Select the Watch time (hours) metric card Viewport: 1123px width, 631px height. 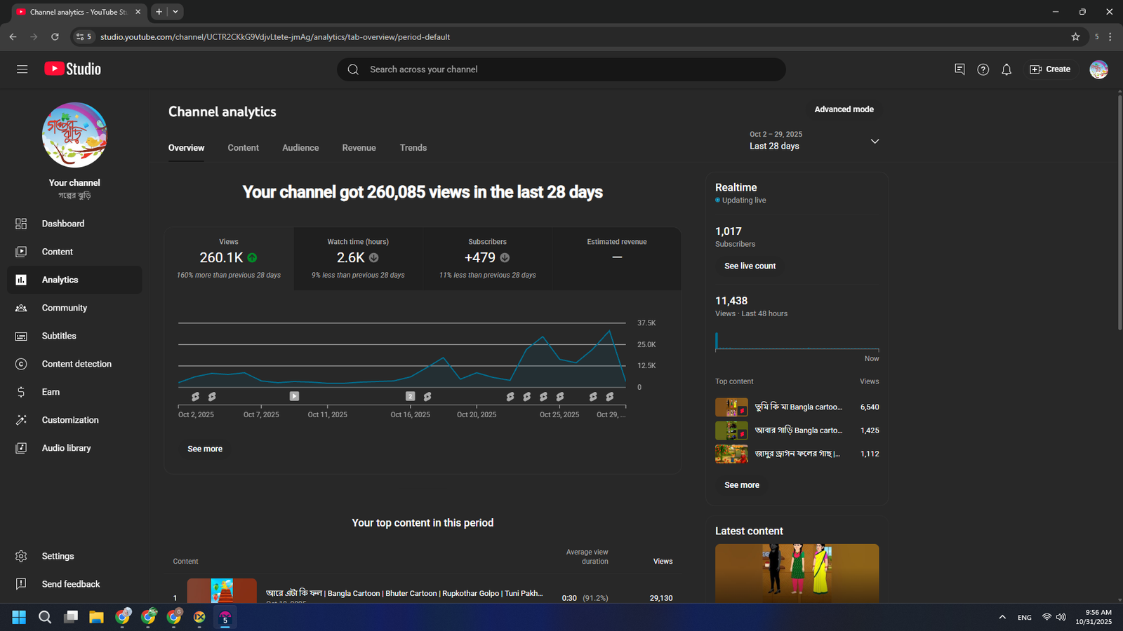click(x=358, y=258)
